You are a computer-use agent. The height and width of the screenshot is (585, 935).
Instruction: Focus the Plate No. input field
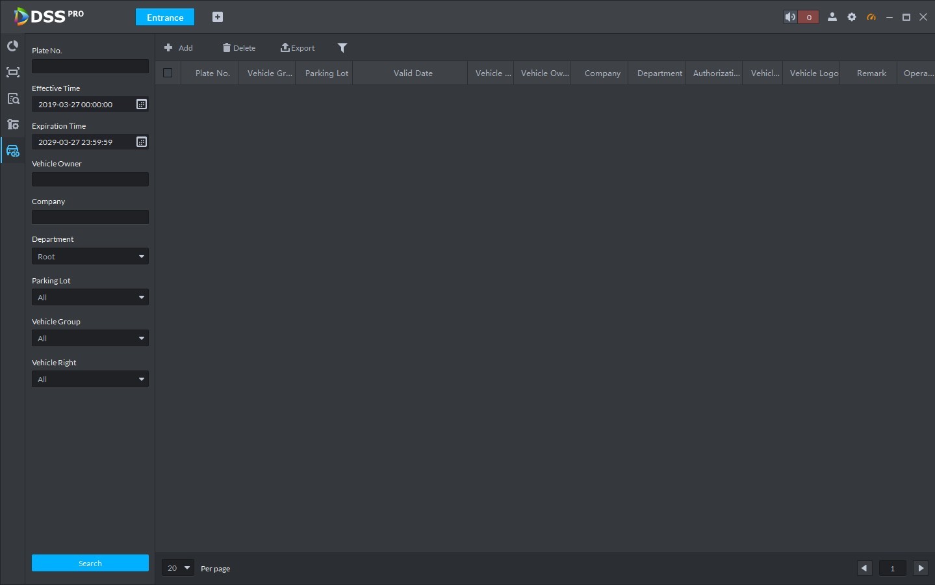[x=90, y=66]
